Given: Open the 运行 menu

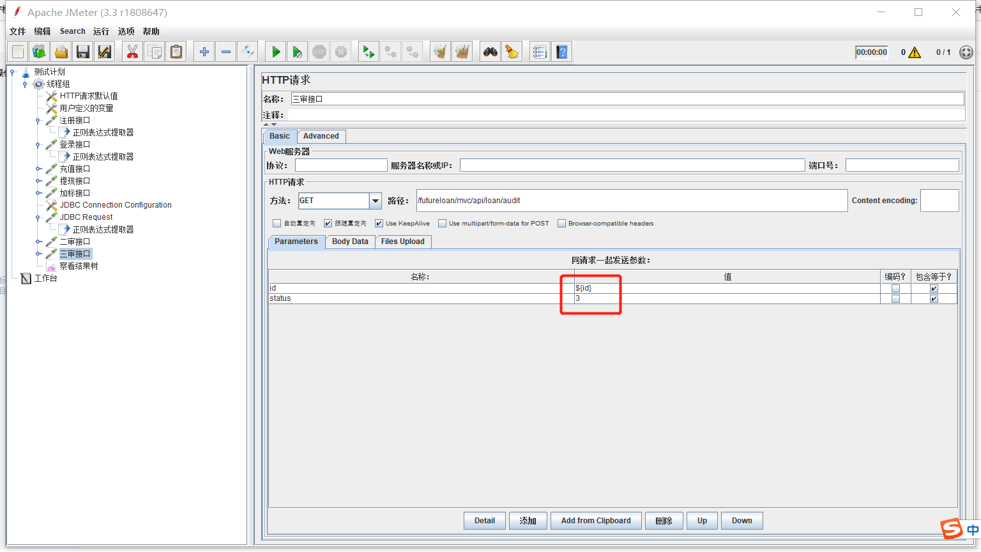Looking at the screenshot, I should click(101, 31).
